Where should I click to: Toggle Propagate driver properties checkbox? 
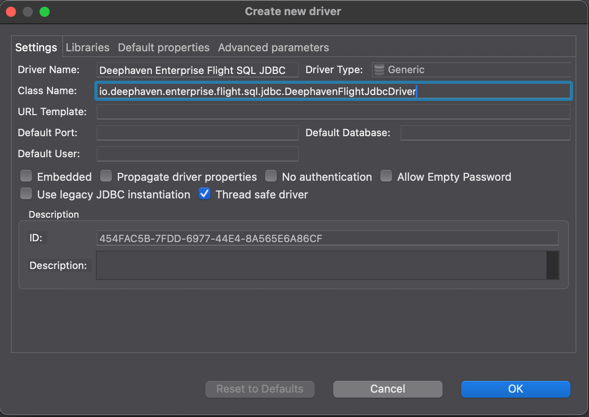(x=106, y=176)
